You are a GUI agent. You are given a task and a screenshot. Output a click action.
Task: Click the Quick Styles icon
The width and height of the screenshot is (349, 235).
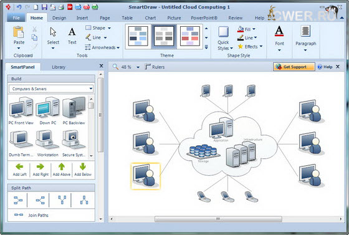(224, 32)
